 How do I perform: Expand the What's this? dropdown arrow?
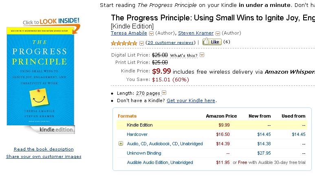click(202, 55)
